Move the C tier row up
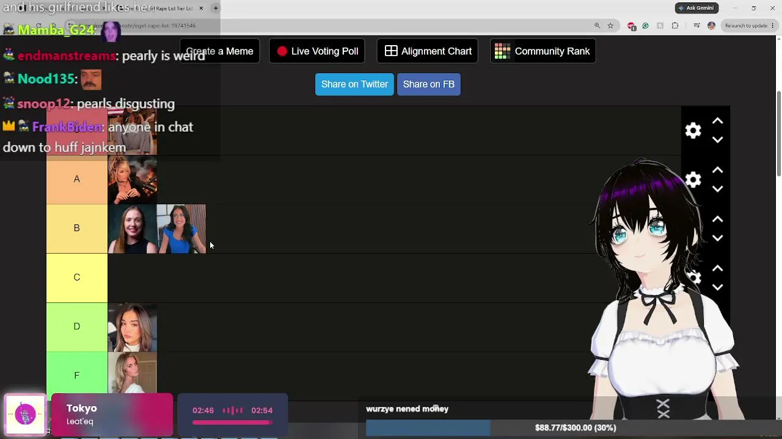This screenshot has height=439, width=782. click(717, 268)
